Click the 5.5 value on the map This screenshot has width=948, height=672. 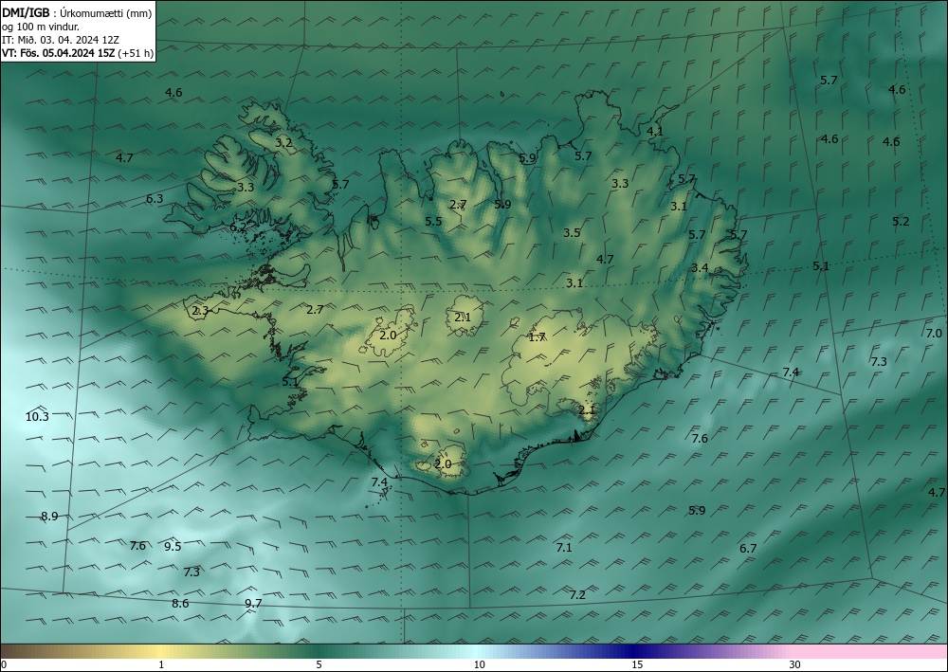coord(433,222)
